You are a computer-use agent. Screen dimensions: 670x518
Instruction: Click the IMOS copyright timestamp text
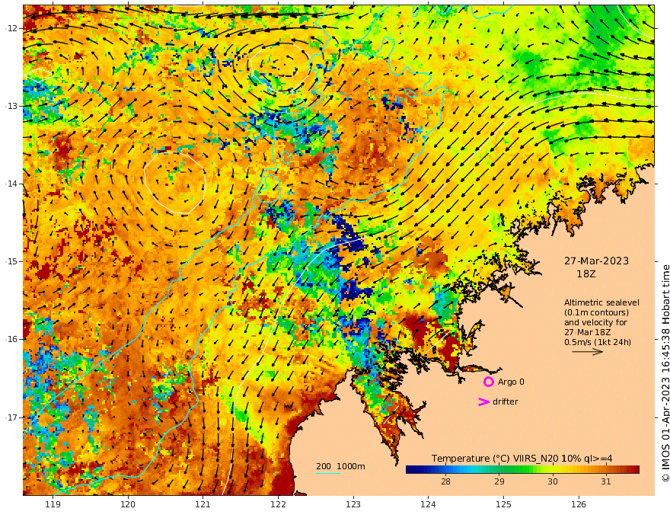coord(665,373)
